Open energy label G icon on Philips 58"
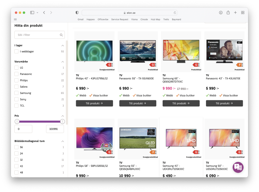 point(109,152)
